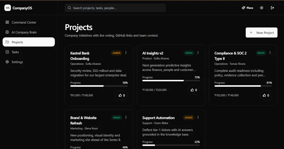Click 'Deflect tier-1 tickets' description text
The width and height of the screenshot is (284, 149).
[x=168, y=132]
